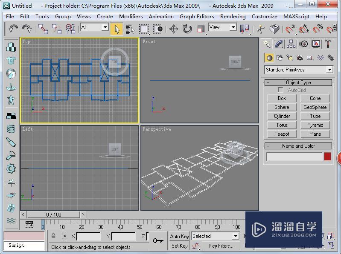
Task: Select Lights category icon
Action: point(289,58)
